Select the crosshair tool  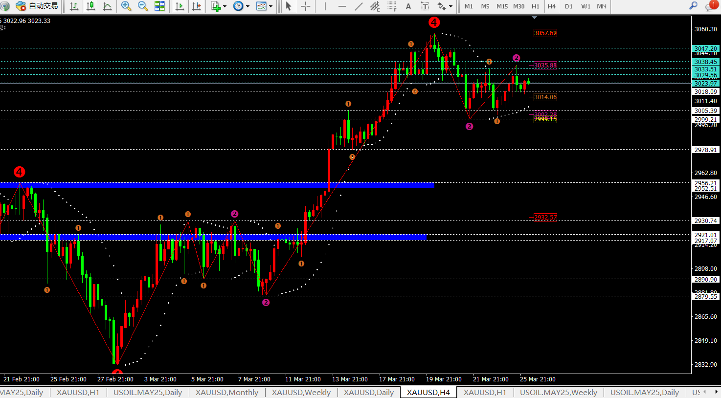306,6
